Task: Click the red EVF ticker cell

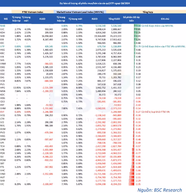Action: coord(3,112)
